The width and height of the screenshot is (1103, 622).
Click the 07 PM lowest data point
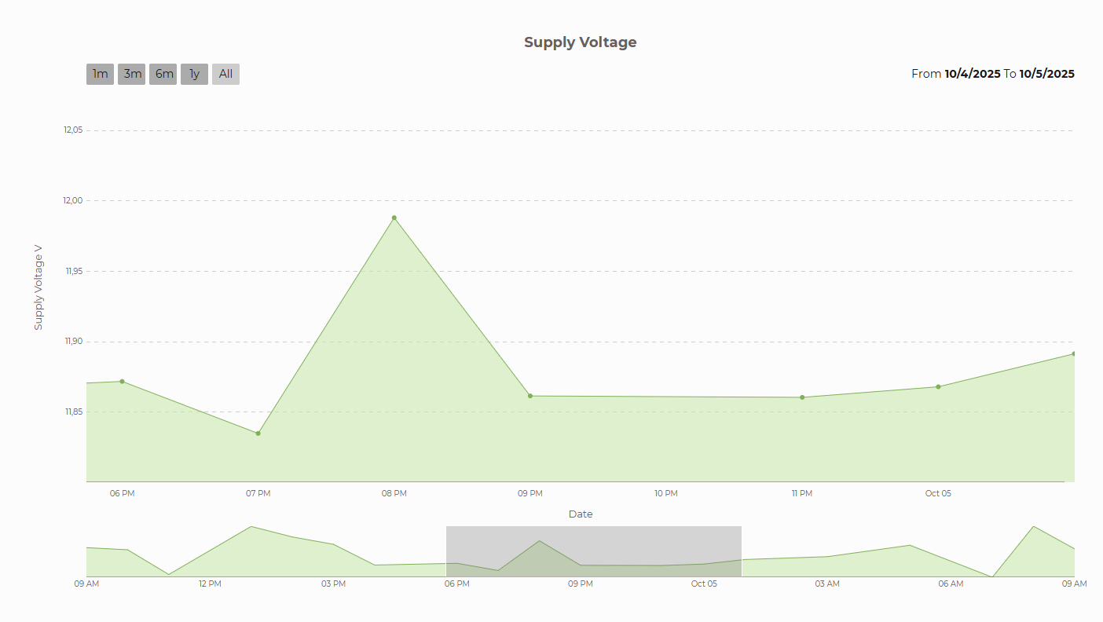point(258,434)
